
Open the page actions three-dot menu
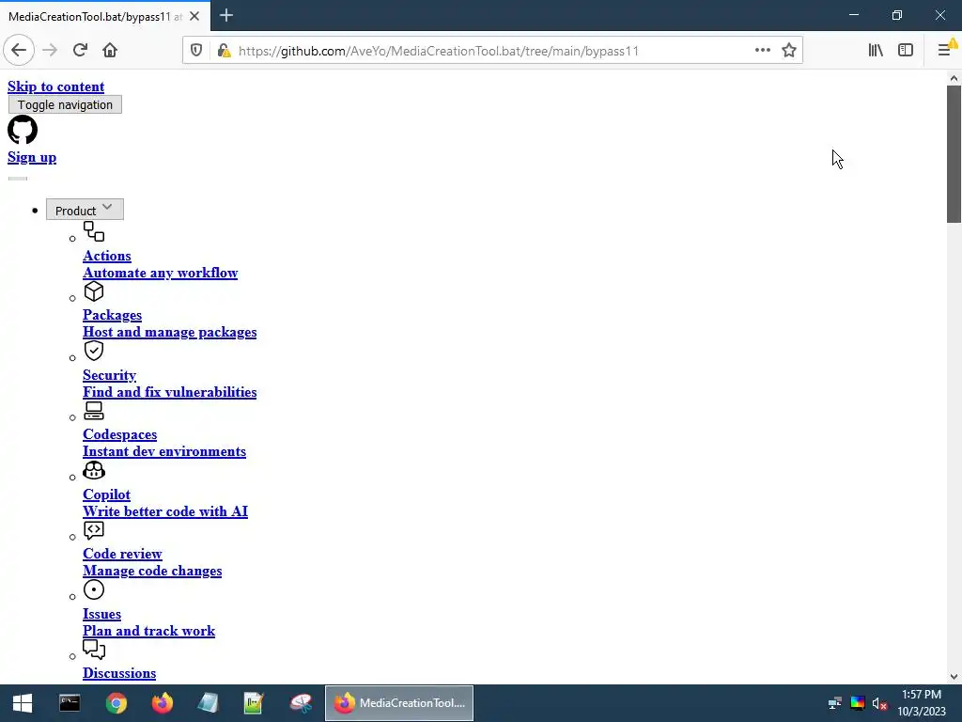(763, 51)
